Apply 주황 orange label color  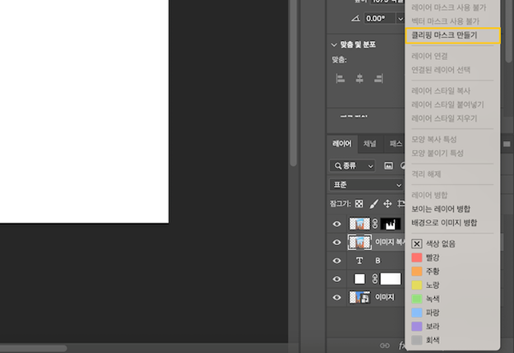click(x=417, y=272)
